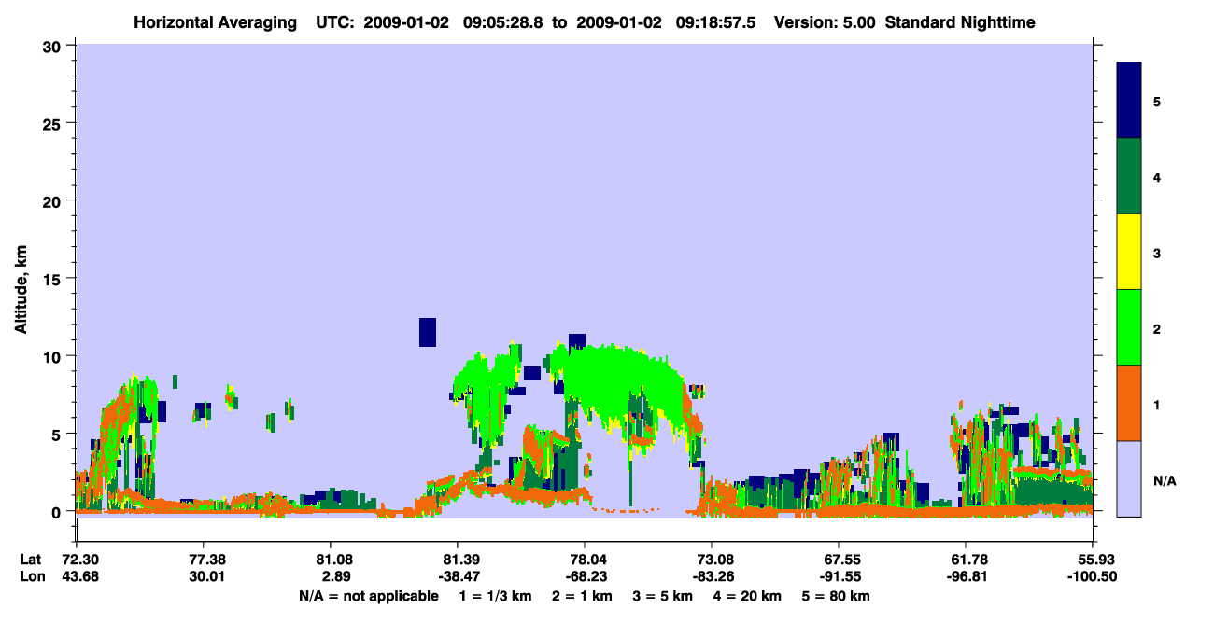The height and width of the screenshot is (622, 1214).
Task: Click the yellow colorbar segment labeled 3
Action: coord(1129,252)
